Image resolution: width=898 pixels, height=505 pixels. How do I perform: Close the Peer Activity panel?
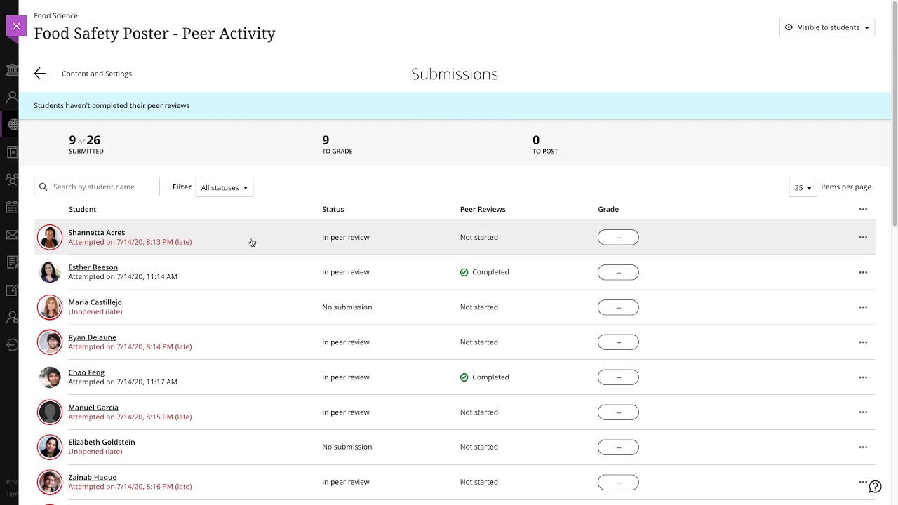[16, 27]
